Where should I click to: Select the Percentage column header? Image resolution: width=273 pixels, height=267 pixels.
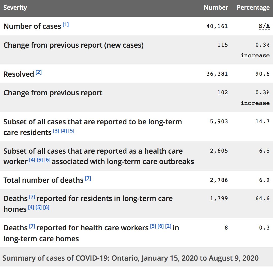[x=253, y=7]
